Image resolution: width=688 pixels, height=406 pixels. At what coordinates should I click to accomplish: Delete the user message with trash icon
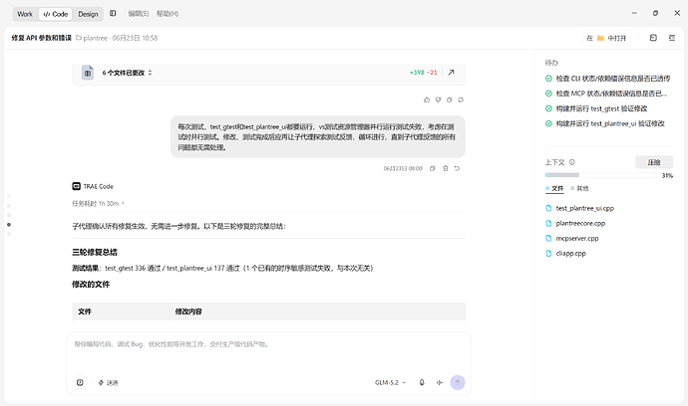click(x=446, y=168)
